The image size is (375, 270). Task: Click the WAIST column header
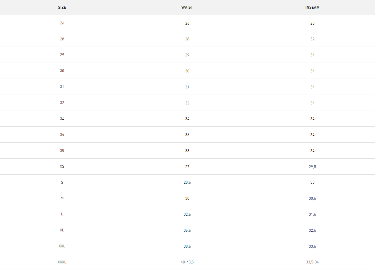tap(187, 7)
